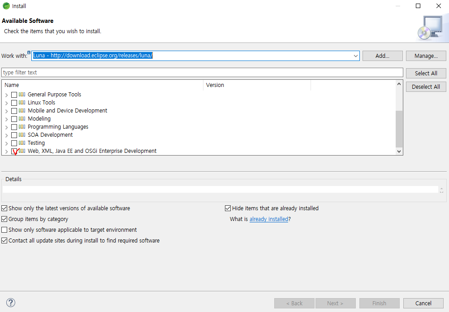Expand the Testing node
449x312 pixels.
(7, 143)
